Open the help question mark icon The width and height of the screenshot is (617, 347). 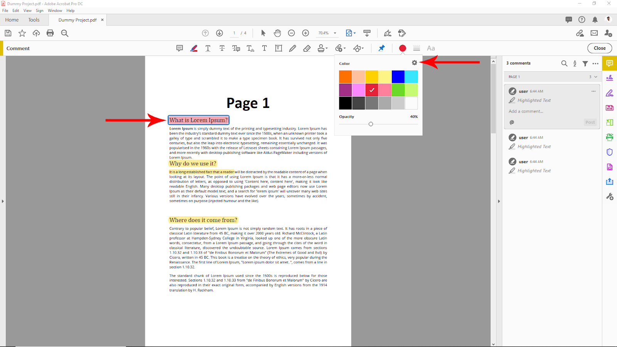582,20
